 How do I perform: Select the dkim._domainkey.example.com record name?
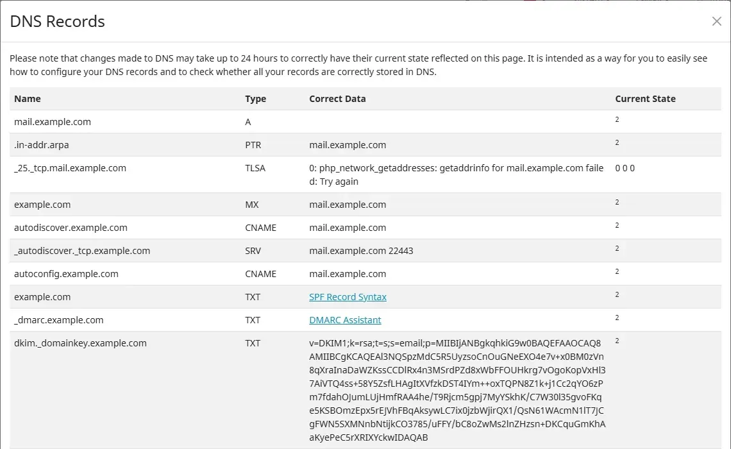(x=80, y=343)
